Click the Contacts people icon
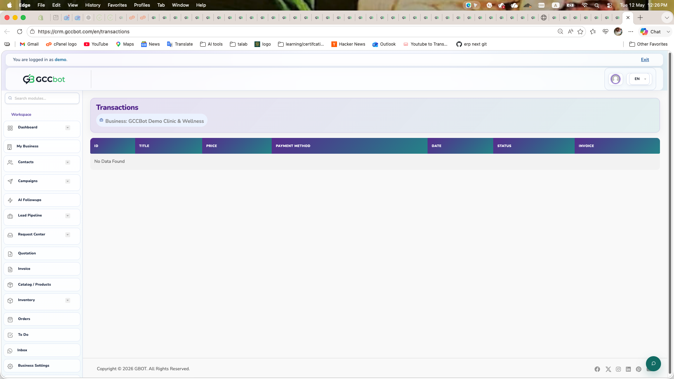This screenshot has height=379, width=674. click(10, 162)
